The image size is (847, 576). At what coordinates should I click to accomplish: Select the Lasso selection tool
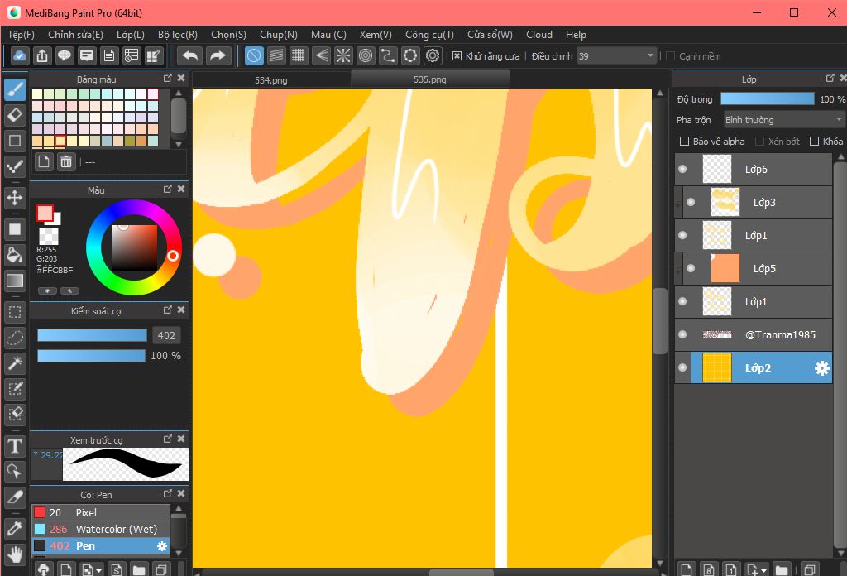[15, 338]
